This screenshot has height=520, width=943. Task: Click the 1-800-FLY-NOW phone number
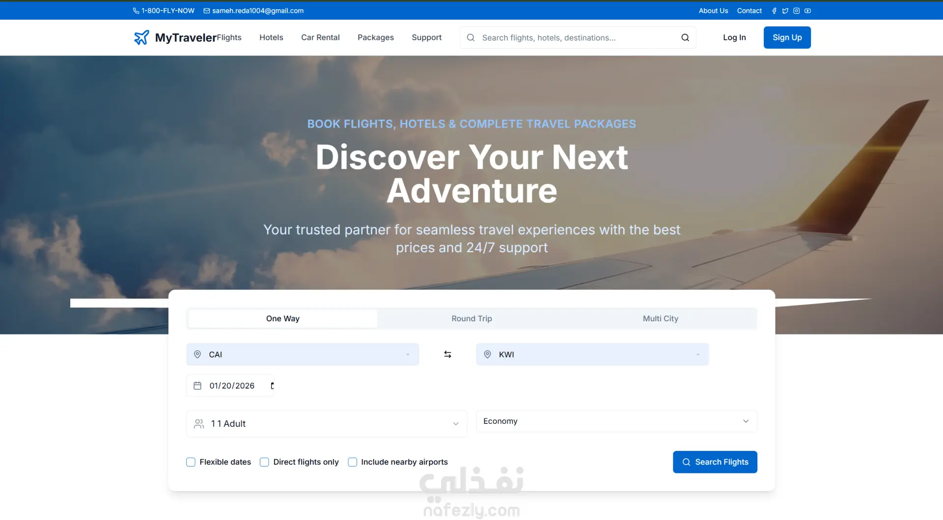pyautogui.click(x=168, y=11)
